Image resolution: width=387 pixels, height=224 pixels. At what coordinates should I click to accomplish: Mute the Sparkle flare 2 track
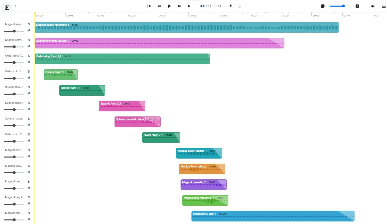click(29, 109)
